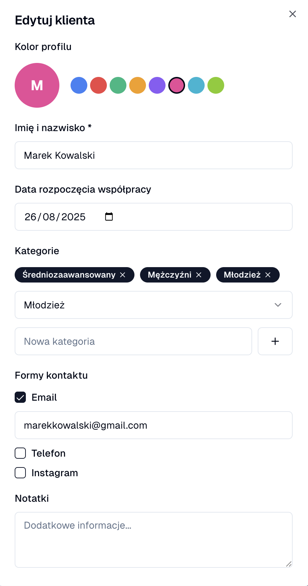Click the Edytuj klienta heading
The width and height of the screenshot is (308, 586).
[55, 20]
